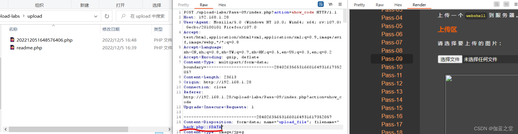The height and width of the screenshot is (134, 518).
Task: Click the right arrow of horizontal scrollbar
Action: [x=169, y=129]
